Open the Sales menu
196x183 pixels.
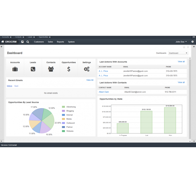point(50,42)
